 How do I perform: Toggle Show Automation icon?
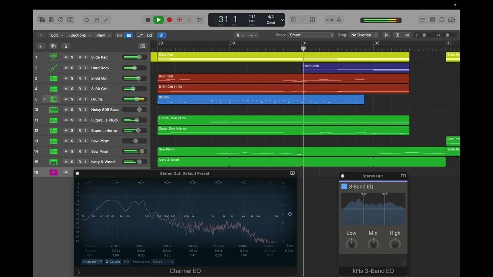click(x=140, y=35)
